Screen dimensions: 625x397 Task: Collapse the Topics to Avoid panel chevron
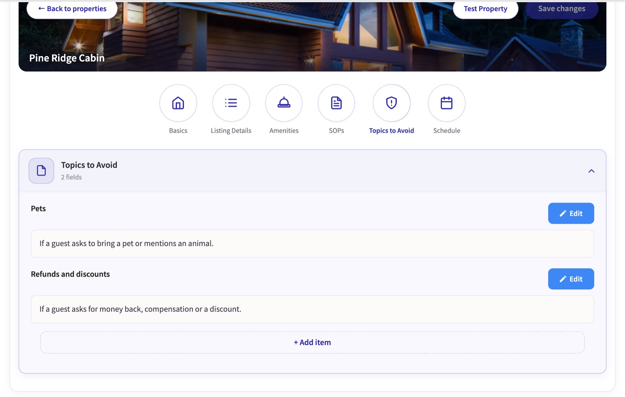click(591, 171)
